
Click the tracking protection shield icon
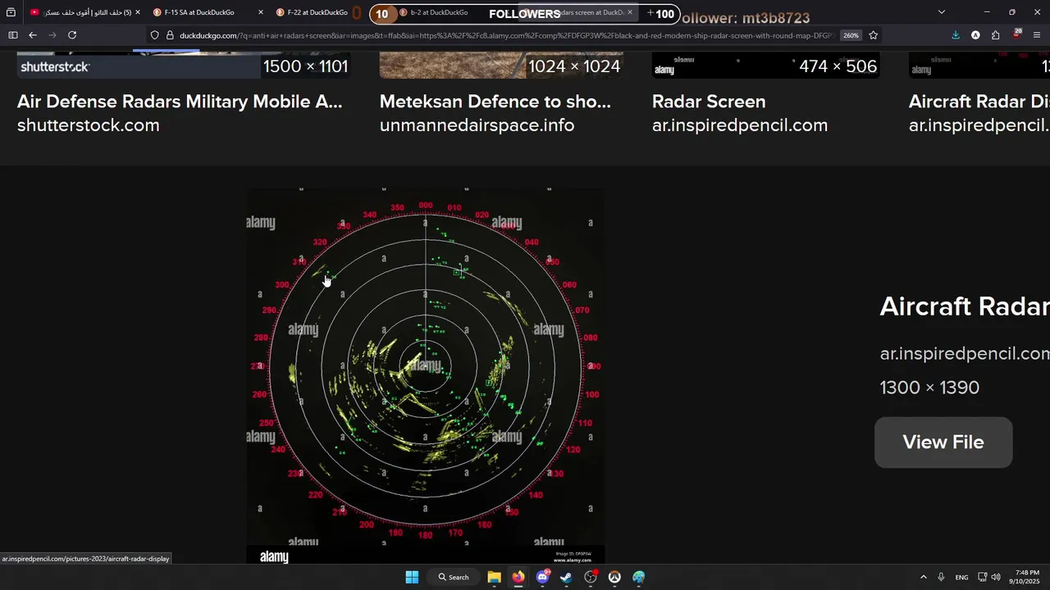pos(154,35)
